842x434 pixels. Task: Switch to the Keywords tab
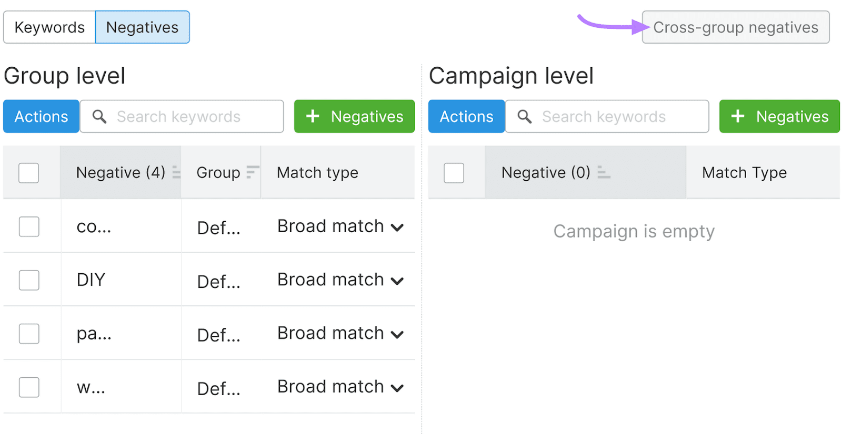click(x=49, y=27)
